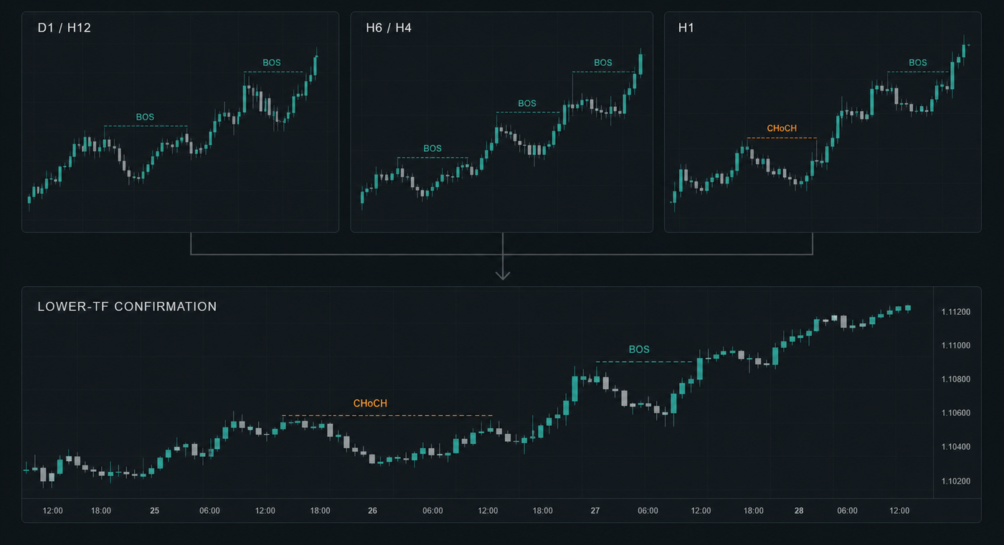Click the middle BOS label in H6 / H4 panel
The width and height of the screenshot is (1004, 545).
click(x=527, y=103)
